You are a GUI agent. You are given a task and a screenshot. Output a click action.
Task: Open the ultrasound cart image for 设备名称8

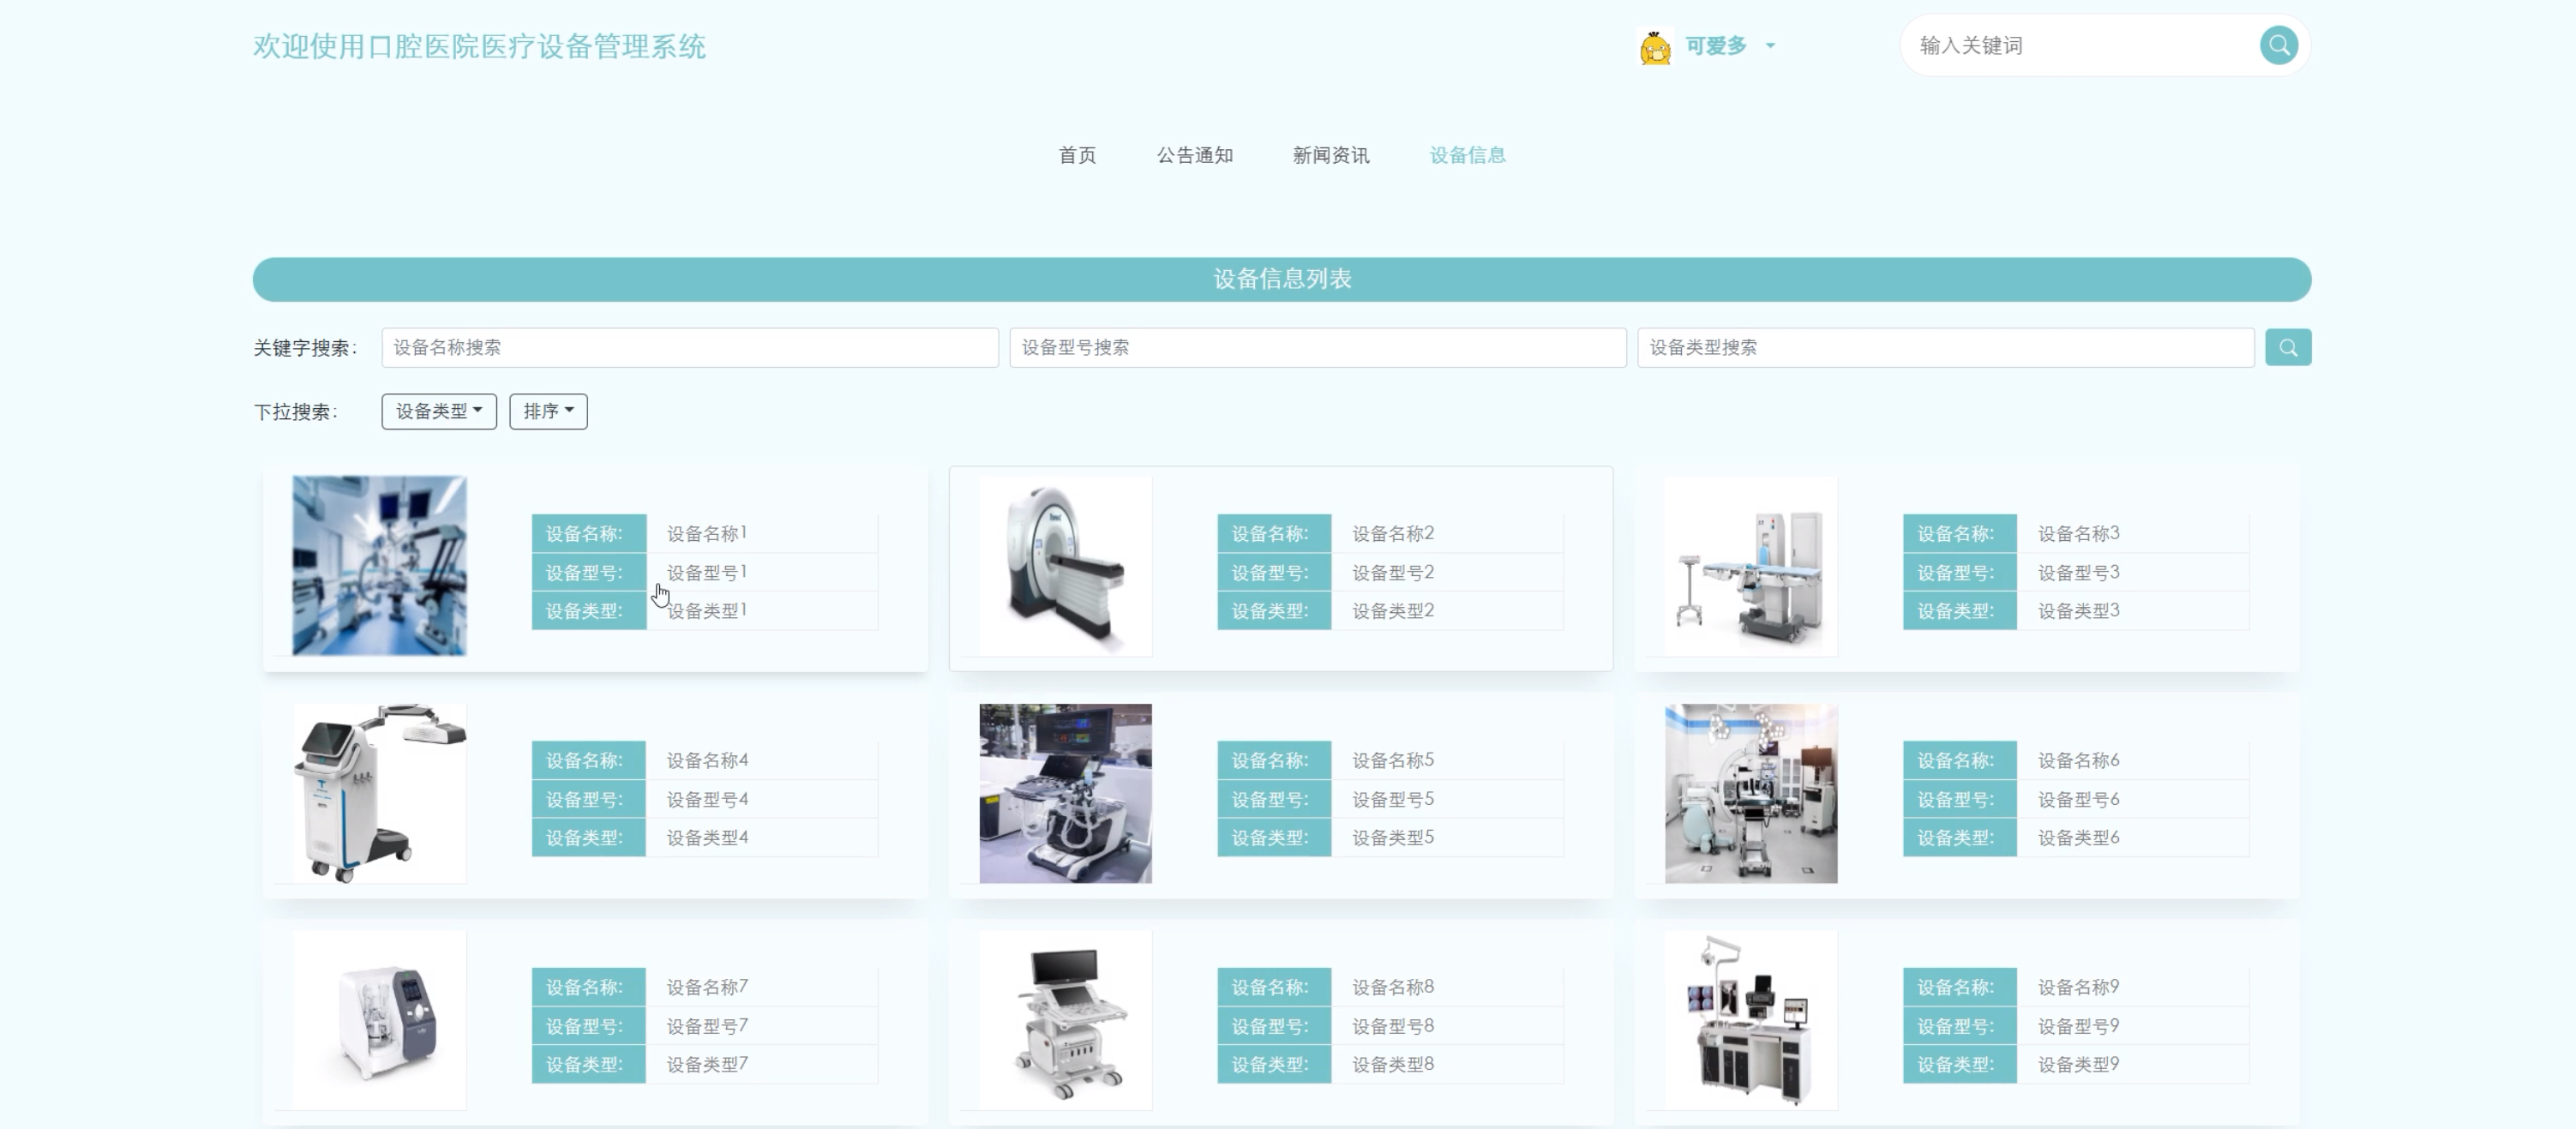click(x=1065, y=1020)
